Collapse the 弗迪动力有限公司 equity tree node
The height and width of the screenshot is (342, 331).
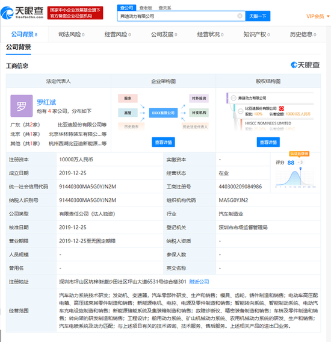pos(234,98)
